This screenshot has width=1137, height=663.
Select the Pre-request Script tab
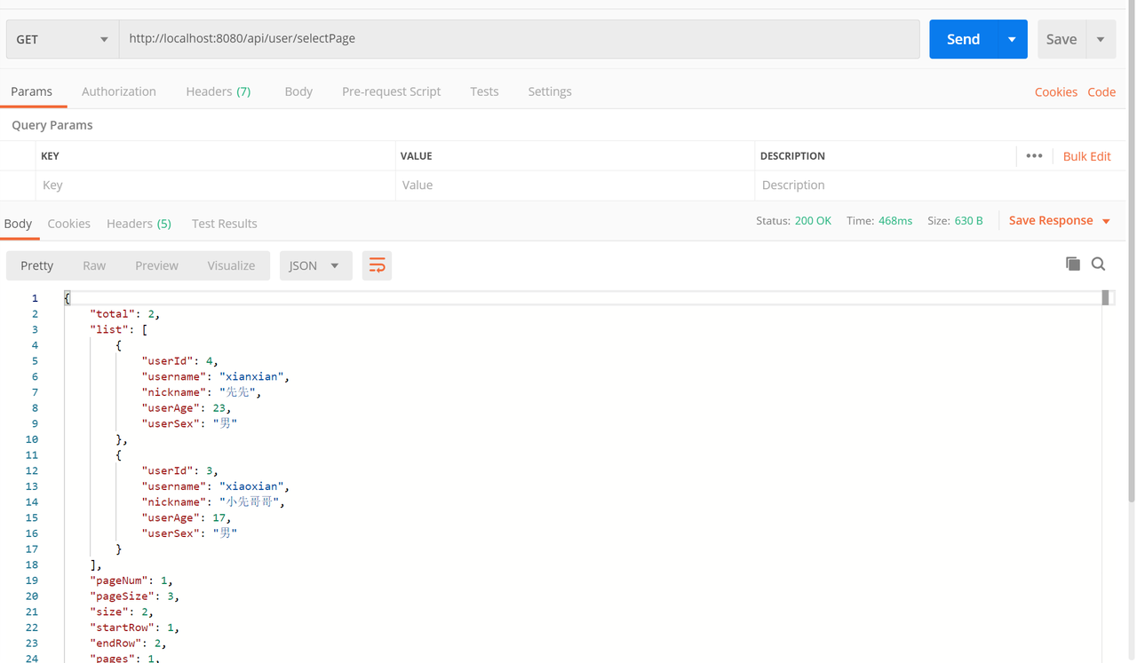391,91
